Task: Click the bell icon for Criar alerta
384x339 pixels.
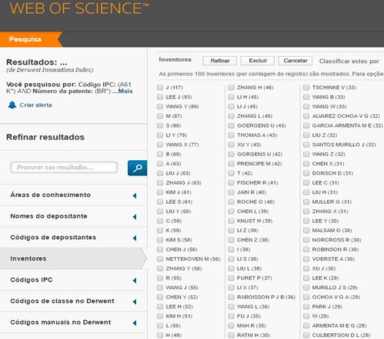Action: (x=12, y=105)
